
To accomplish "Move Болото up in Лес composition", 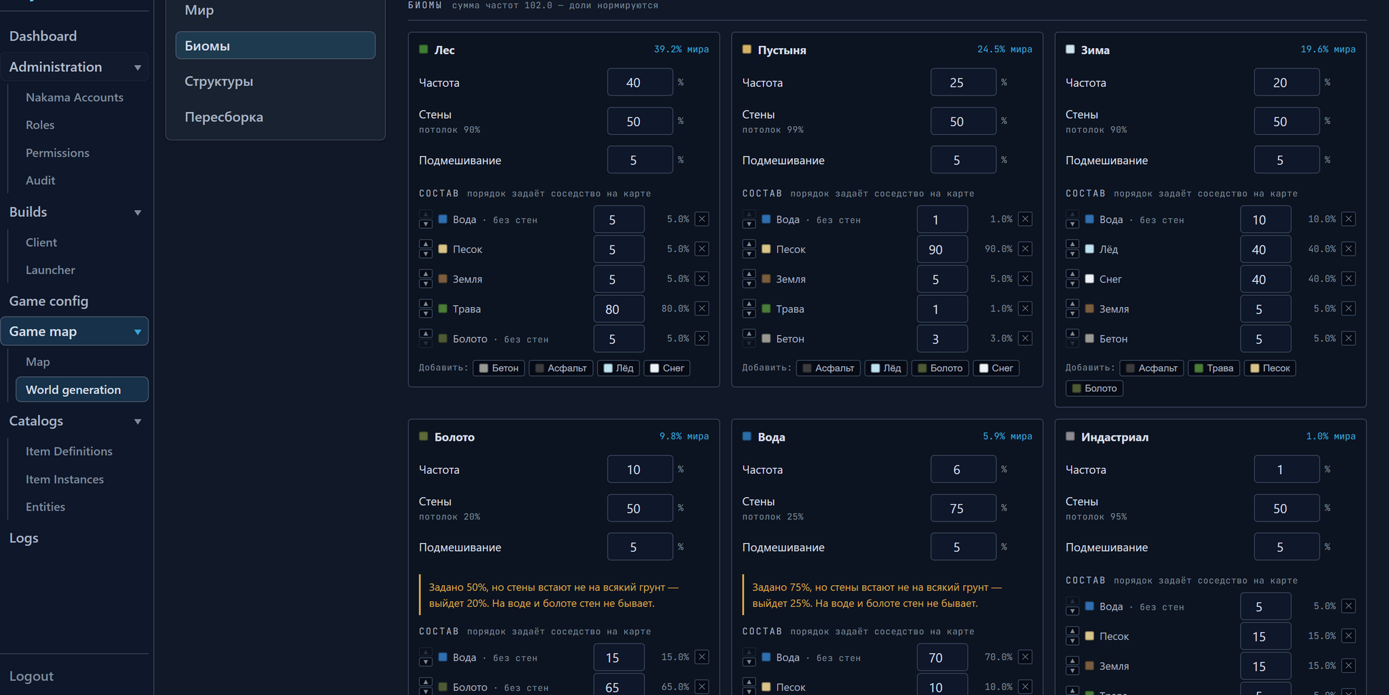I will tap(425, 334).
